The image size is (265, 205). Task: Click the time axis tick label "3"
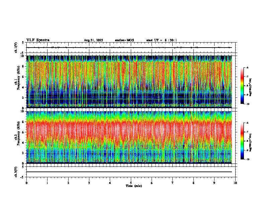click(x=89, y=183)
